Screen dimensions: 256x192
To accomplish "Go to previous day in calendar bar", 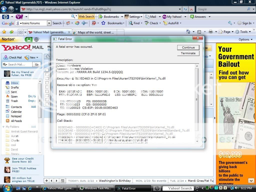I will point(51,181).
